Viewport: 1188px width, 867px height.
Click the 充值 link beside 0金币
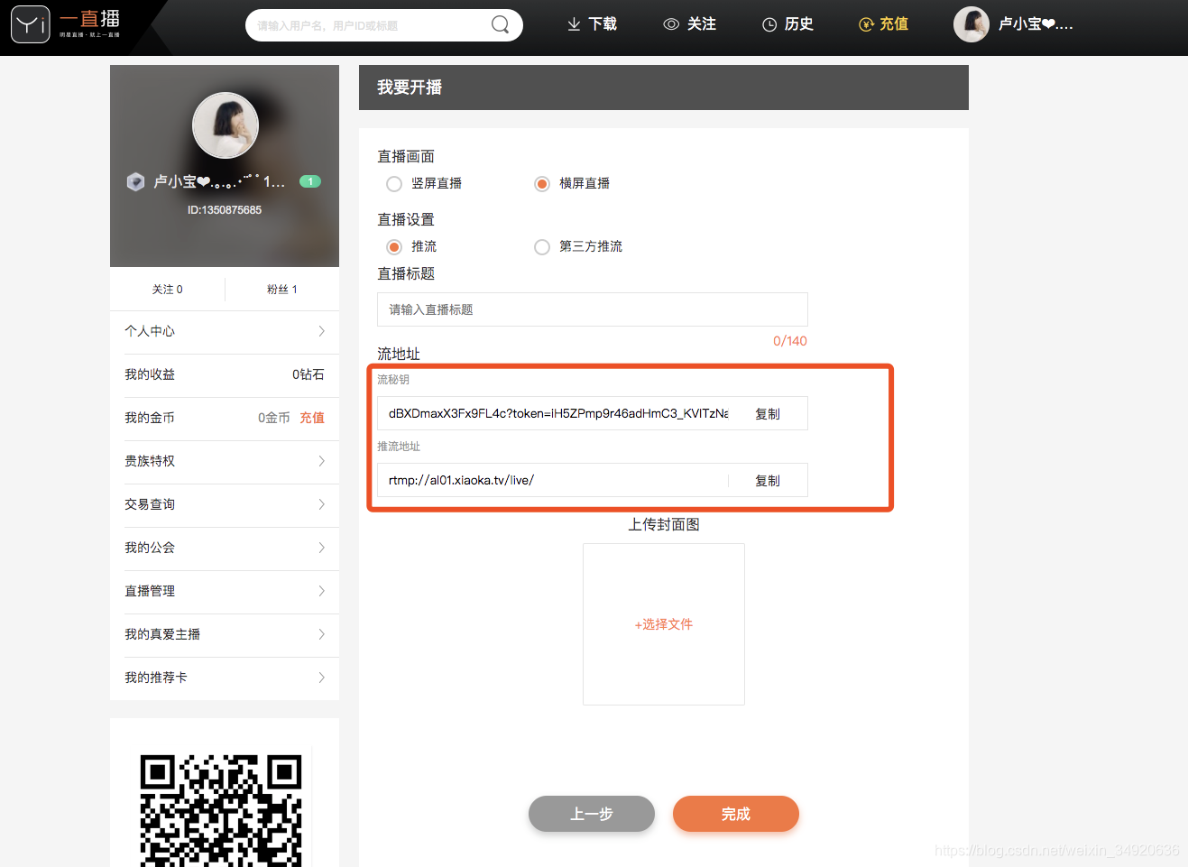click(312, 418)
